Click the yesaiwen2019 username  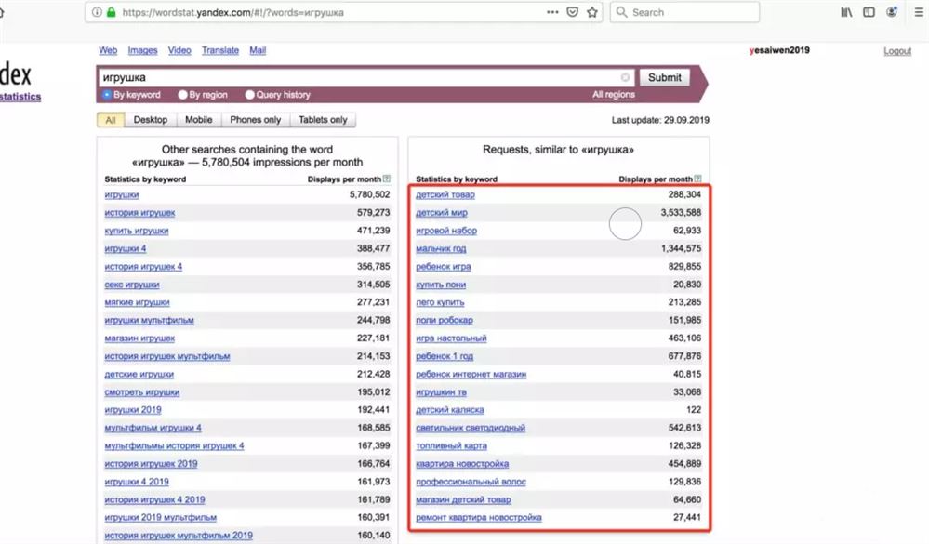point(779,50)
